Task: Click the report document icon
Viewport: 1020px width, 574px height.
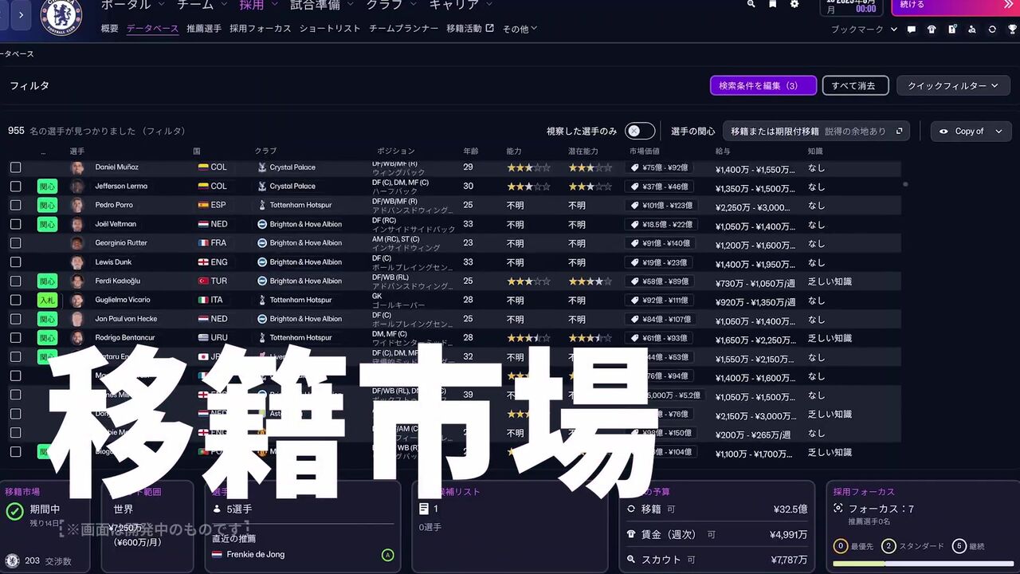Action: [x=952, y=29]
